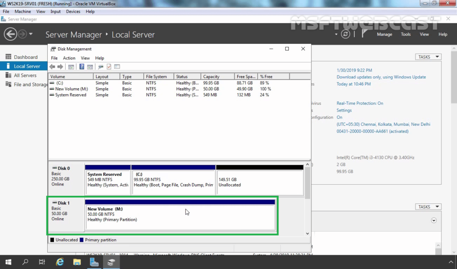The image size is (457, 269).
Task: Open Server Manager Tools menu
Action: (405, 34)
